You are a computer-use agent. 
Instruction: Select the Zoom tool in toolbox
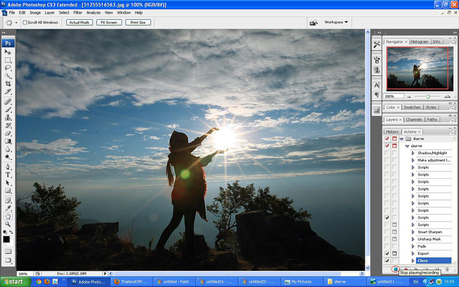tap(8, 224)
